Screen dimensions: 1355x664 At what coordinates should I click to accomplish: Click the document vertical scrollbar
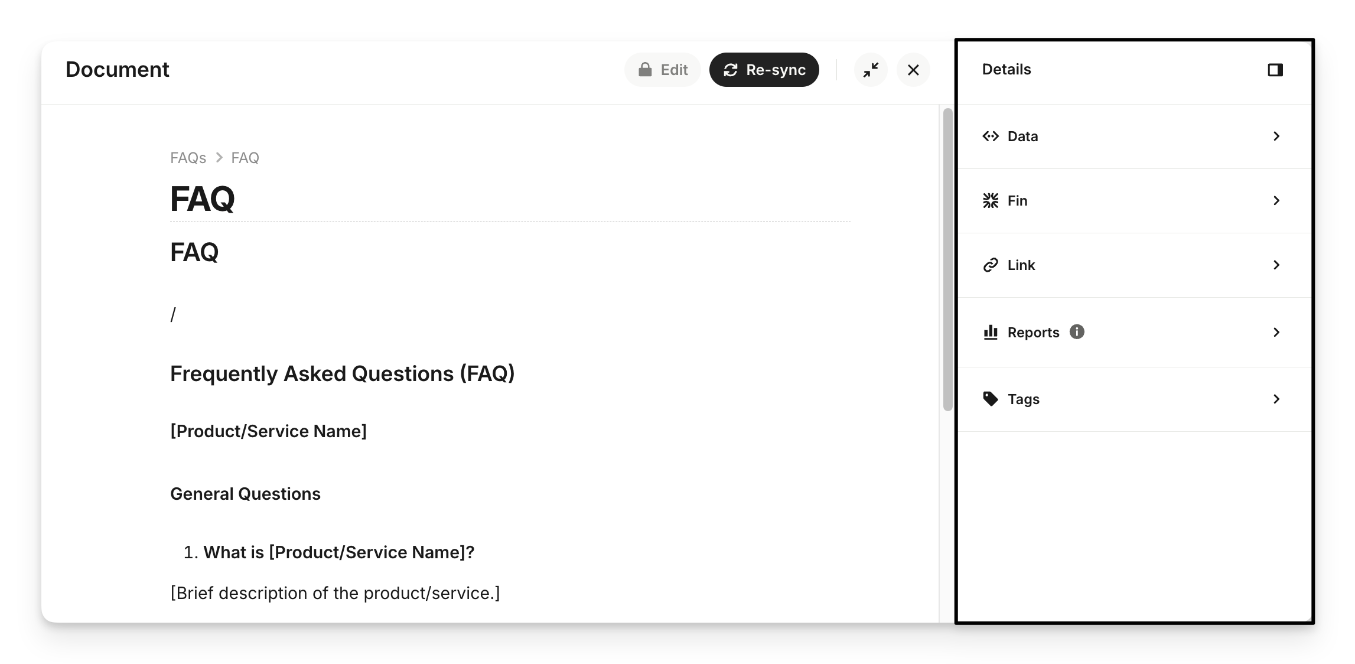point(947,259)
